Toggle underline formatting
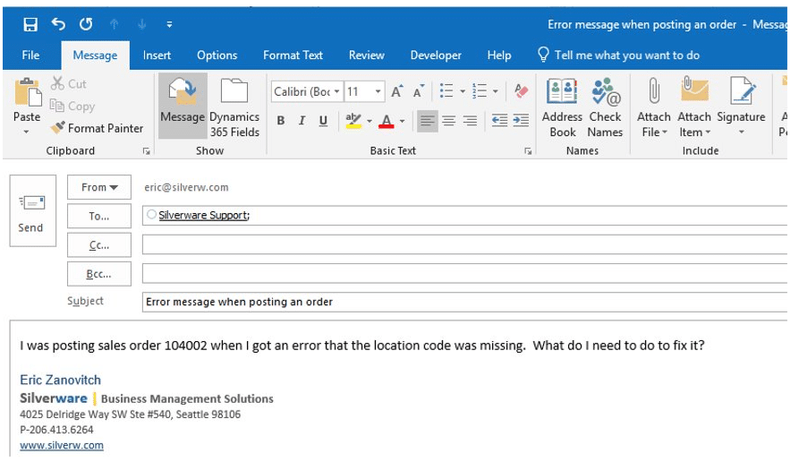The width and height of the screenshot is (799, 462). pyautogui.click(x=323, y=121)
